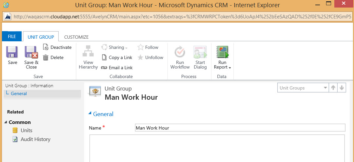Collapse the General form section

pyautogui.click(x=90, y=114)
